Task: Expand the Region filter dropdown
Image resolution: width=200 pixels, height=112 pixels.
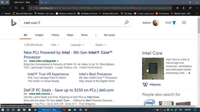Action: click(x=101, y=45)
